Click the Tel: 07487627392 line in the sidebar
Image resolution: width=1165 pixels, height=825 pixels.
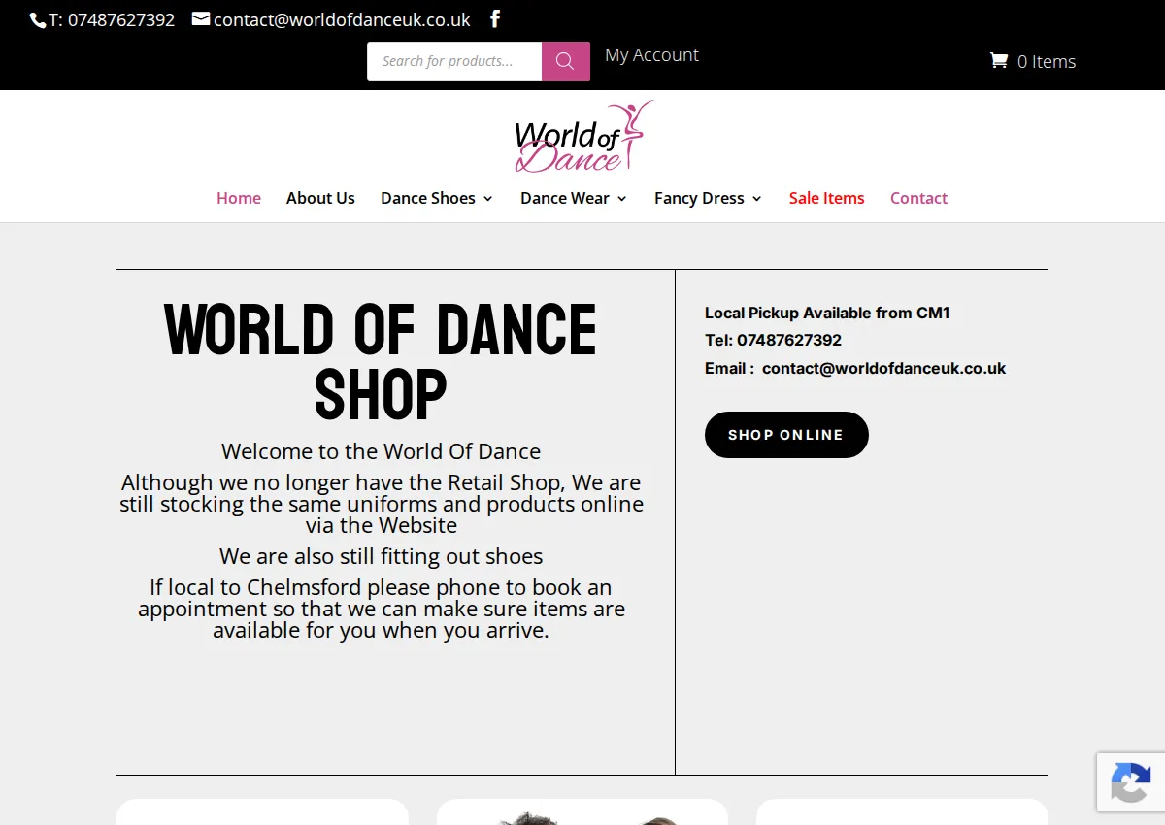pyautogui.click(x=773, y=340)
